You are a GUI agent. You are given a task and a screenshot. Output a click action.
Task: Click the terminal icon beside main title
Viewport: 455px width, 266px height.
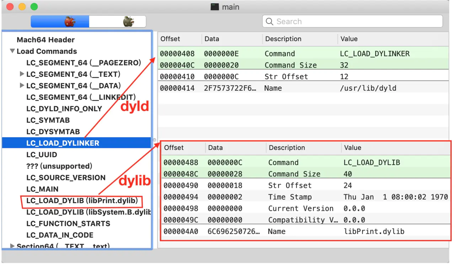[x=214, y=7]
